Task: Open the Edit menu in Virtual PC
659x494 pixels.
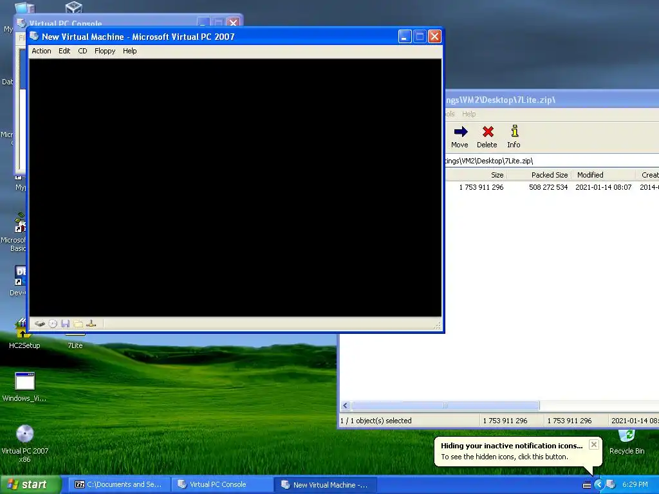Action: pos(64,51)
